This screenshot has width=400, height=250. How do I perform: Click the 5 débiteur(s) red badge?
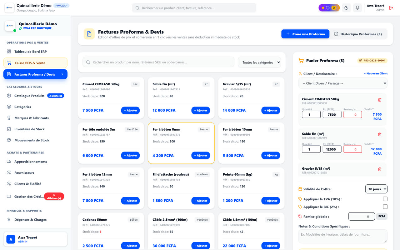(54, 197)
